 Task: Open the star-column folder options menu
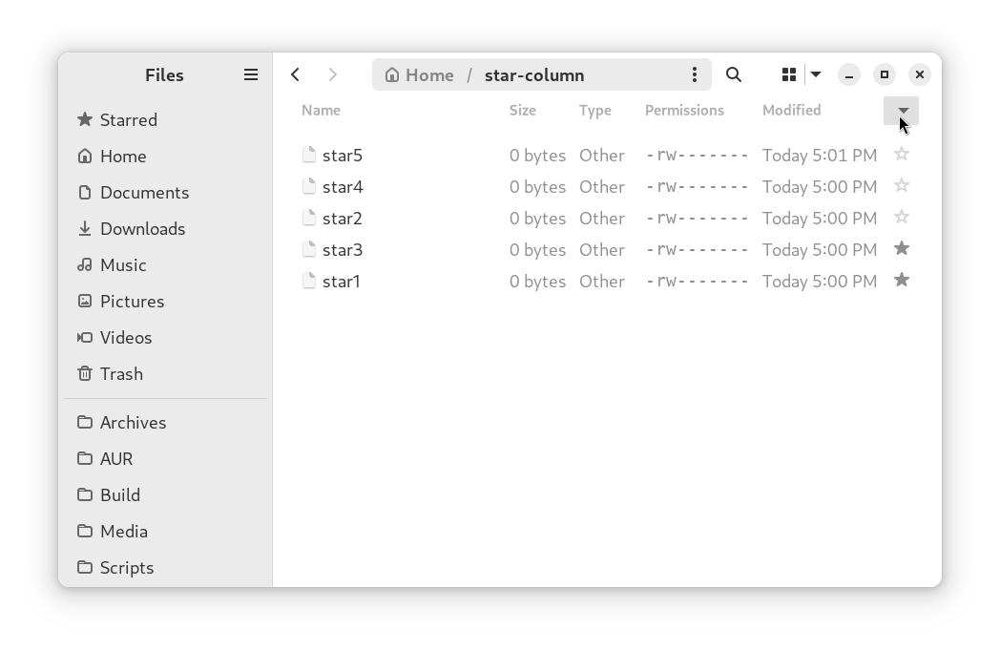pos(695,74)
